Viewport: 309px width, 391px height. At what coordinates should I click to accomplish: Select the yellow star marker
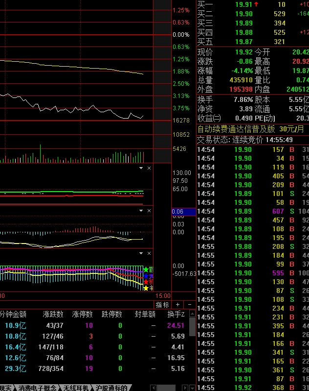146,288
